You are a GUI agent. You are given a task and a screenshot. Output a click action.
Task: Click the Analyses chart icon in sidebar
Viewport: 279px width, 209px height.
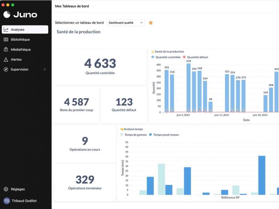pos(6,30)
